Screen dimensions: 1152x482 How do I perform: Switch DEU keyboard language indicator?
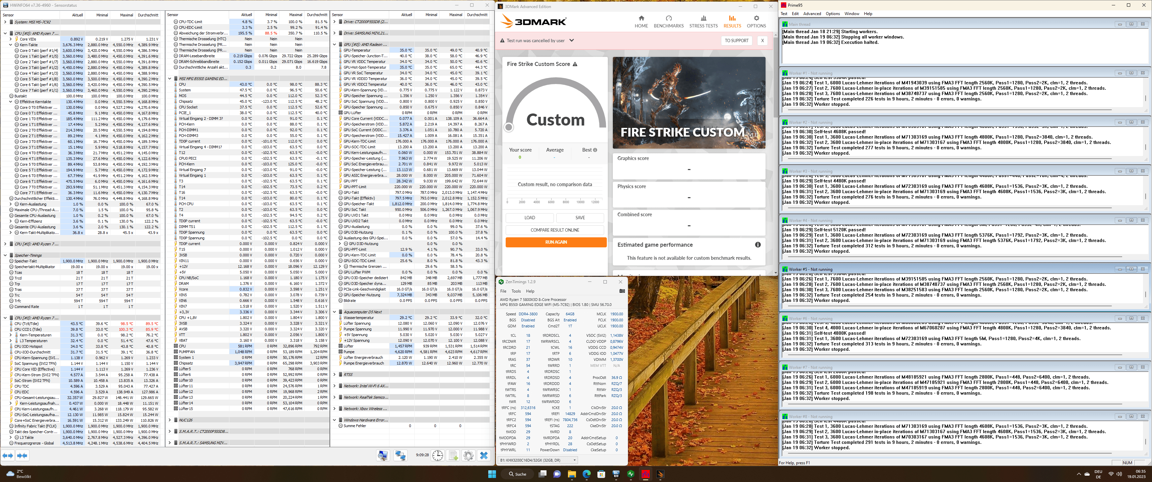click(x=1098, y=474)
